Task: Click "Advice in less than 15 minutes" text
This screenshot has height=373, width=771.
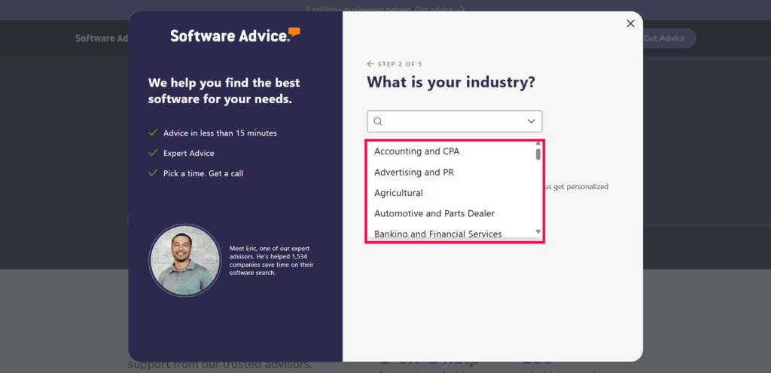Action: click(221, 133)
